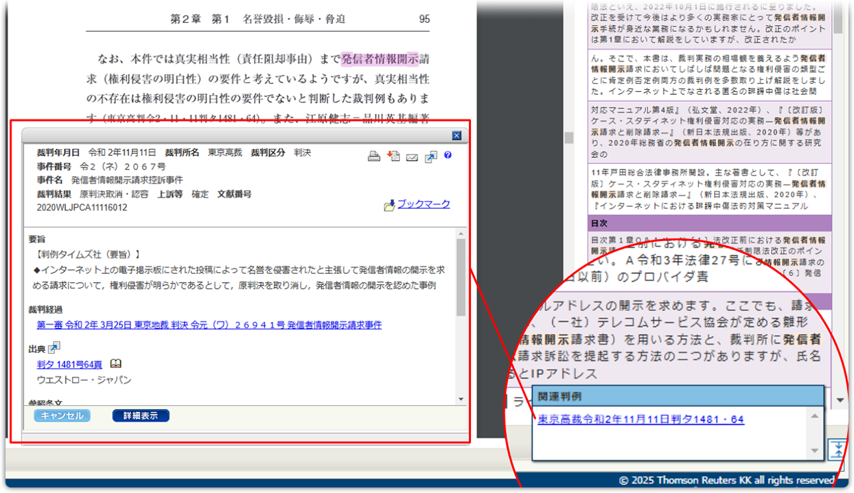Image resolution: width=854 pixels, height=493 pixels.
Task: Open the email icon to send this case
Action: tap(413, 157)
